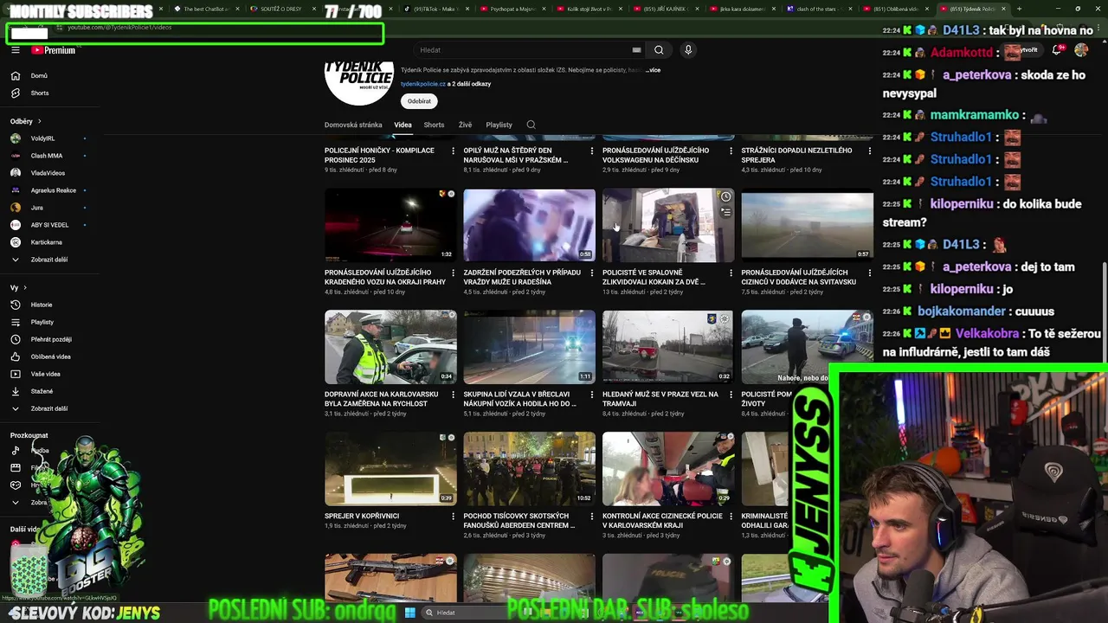Image resolution: width=1108 pixels, height=623 pixels.
Task: Start voice search with the microphone icon
Action: coord(688,50)
